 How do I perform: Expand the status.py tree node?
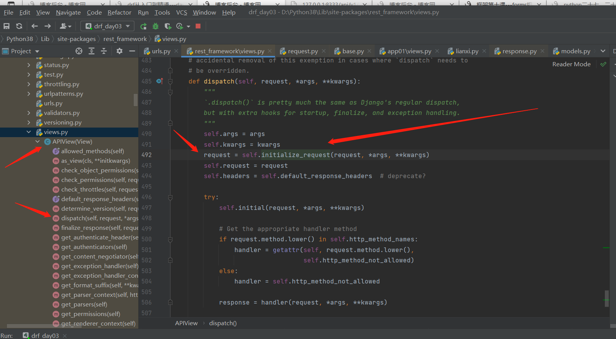coord(29,65)
